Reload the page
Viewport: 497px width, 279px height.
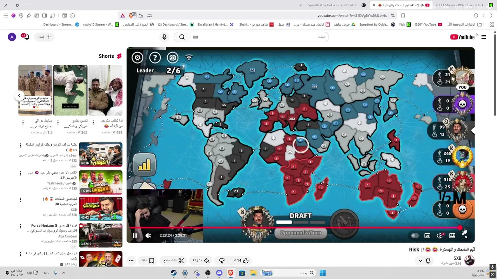476,15
